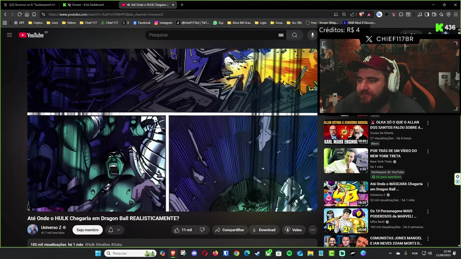Image resolution: width=461 pixels, height=259 pixels.
Task: Open options for MÁSCARA Dragon Ball video
Action: point(428,185)
